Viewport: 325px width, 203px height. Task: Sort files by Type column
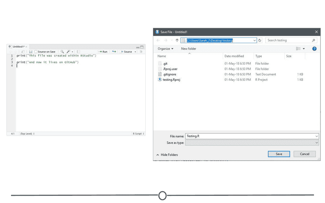point(258,56)
